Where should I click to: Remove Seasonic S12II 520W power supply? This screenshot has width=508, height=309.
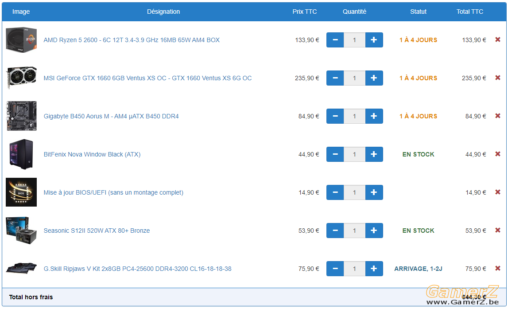pos(498,230)
